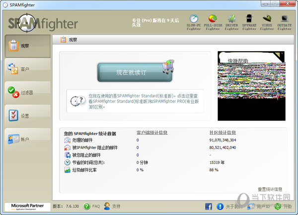Screen dimensions: 298x215
Task: Click community value 91,070,348,304
Action: click(x=223, y=140)
